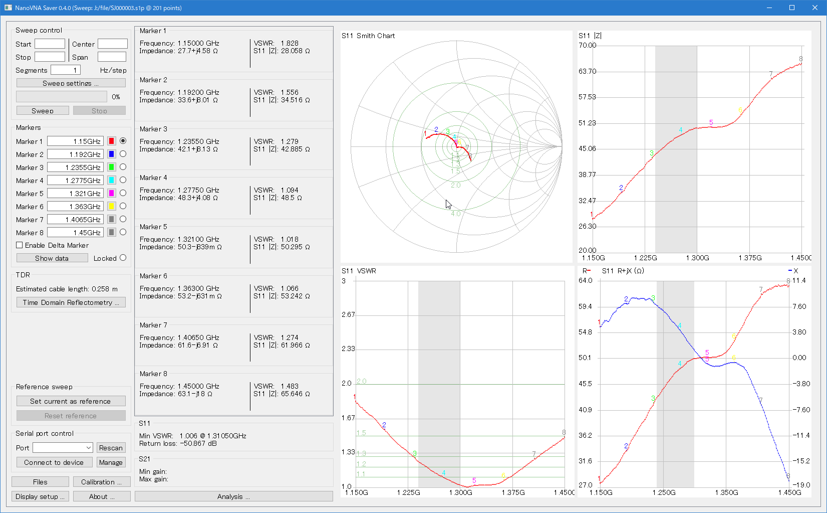827x513 pixels.
Task: Click Min VSWR 1.006 @ 1.31050GHz text
Action: click(193, 436)
